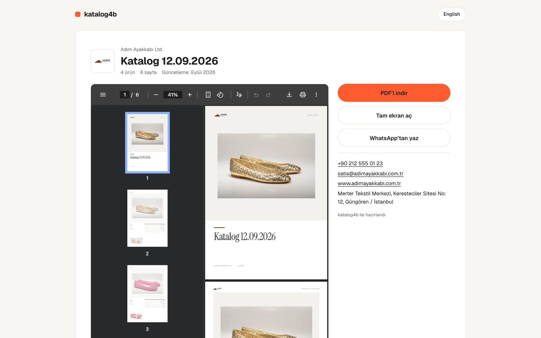Switch language to English
This screenshot has width=541, height=338.
[x=452, y=14]
